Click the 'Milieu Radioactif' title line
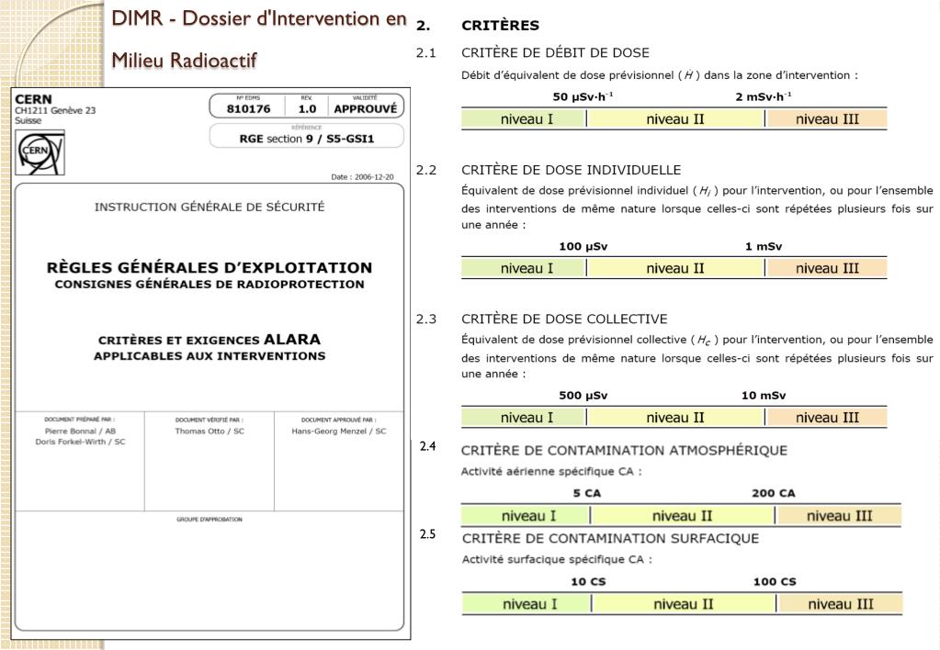The width and height of the screenshot is (940, 650). (x=184, y=60)
